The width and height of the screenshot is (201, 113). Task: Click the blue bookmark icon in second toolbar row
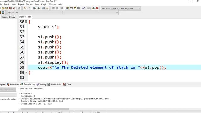coord(3,13)
